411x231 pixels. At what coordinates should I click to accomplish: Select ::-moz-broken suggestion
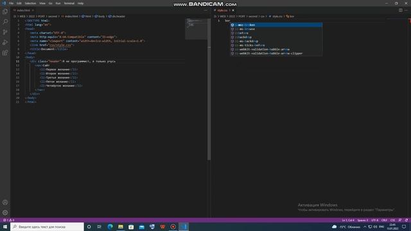(x=276, y=25)
